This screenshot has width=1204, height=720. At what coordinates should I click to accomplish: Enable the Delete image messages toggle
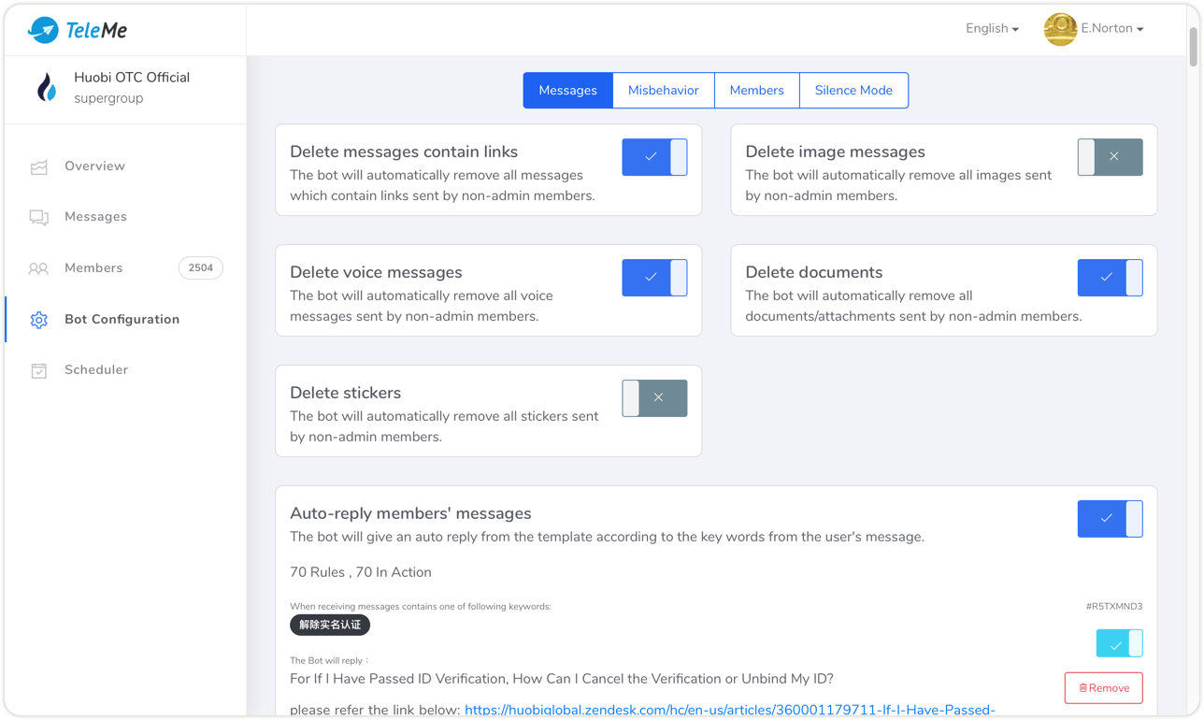(x=1110, y=157)
